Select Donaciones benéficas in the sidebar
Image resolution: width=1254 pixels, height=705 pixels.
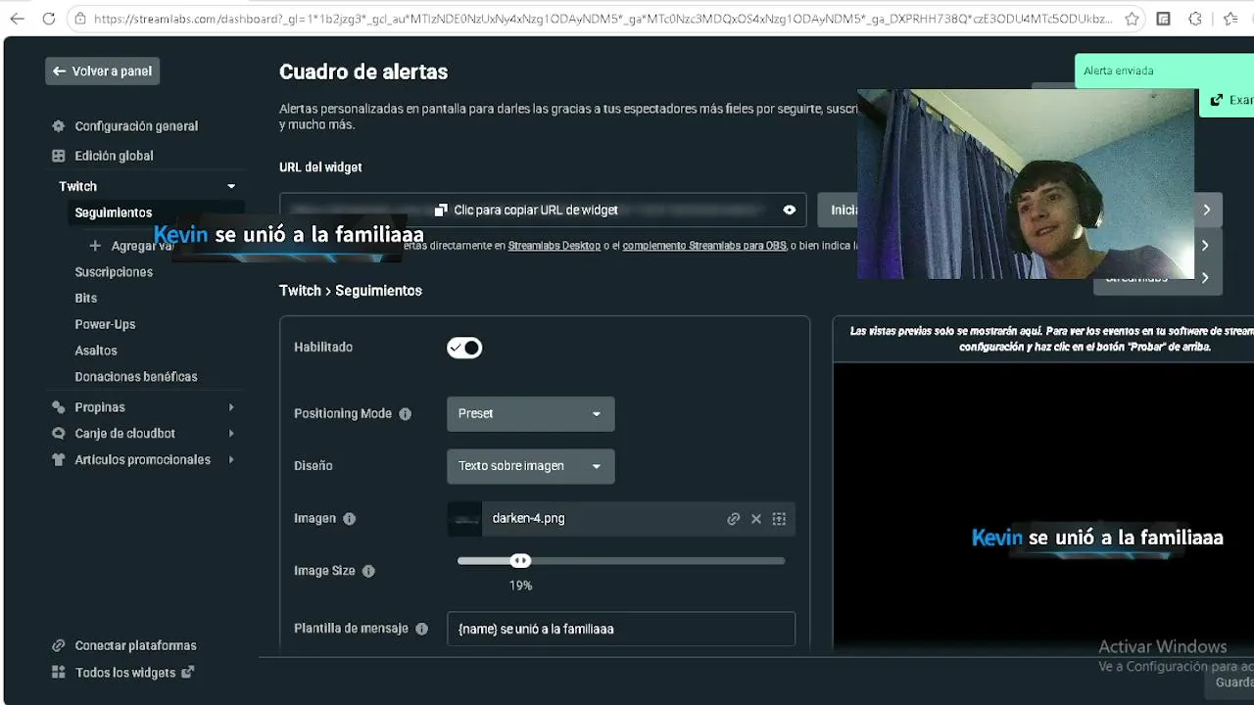(x=136, y=377)
